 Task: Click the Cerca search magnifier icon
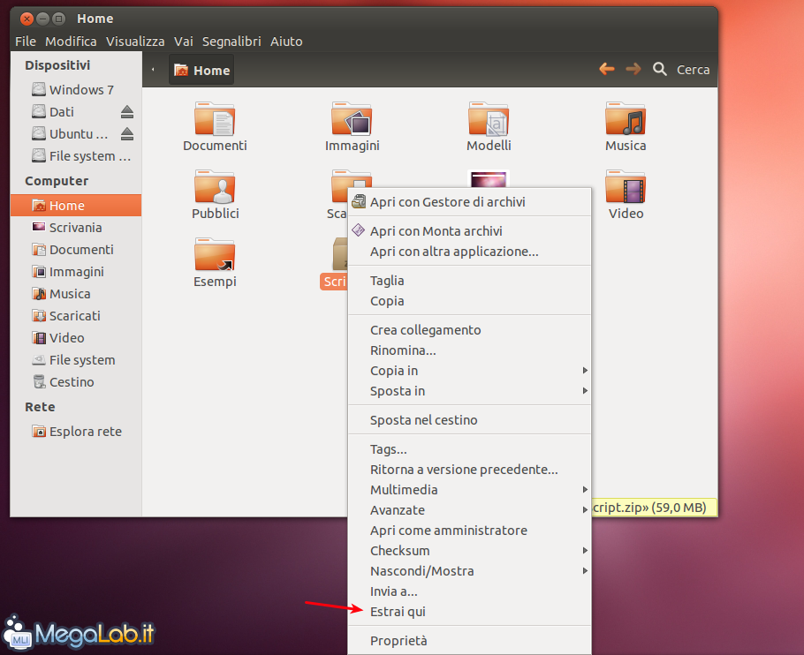click(x=659, y=69)
